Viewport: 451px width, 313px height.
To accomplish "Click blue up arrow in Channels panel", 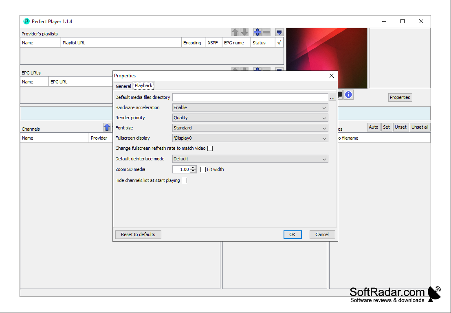I will (107, 127).
